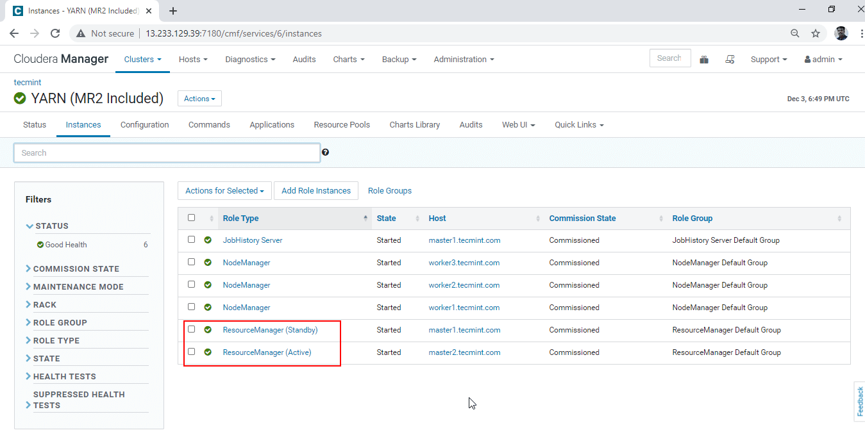
Task: Open the Resource Pools tab
Action: pos(342,125)
